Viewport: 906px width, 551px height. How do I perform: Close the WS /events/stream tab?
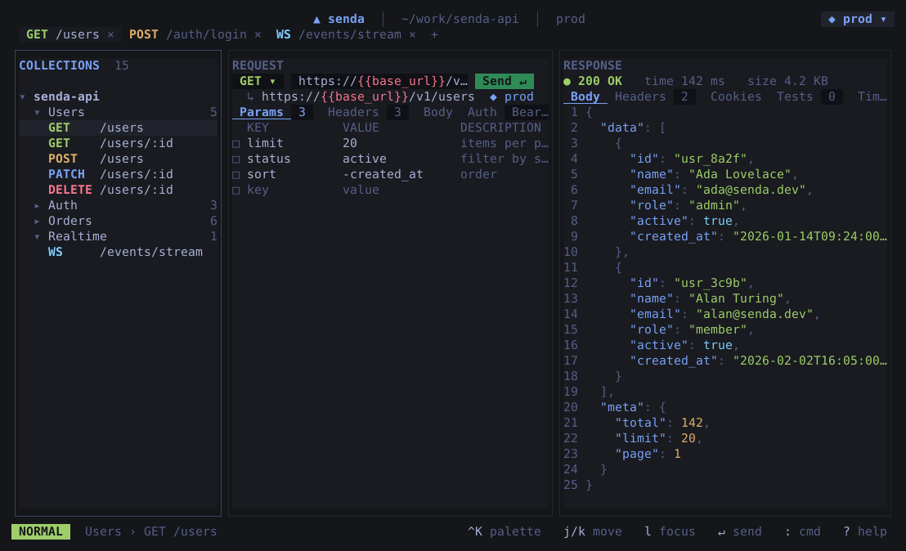pos(413,34)
